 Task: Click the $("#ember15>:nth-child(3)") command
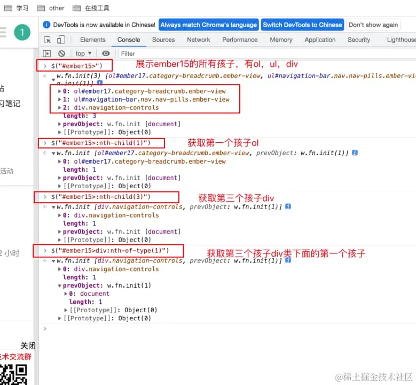point(101,197)
